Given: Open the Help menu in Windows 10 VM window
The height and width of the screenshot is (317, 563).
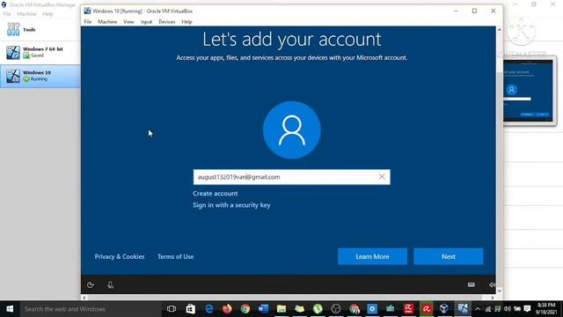Looking at the screenshot, I should coord(186,22).
